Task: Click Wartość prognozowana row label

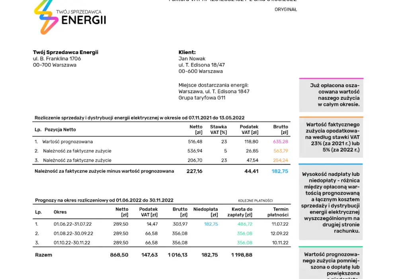Action: tap(68, 142)
